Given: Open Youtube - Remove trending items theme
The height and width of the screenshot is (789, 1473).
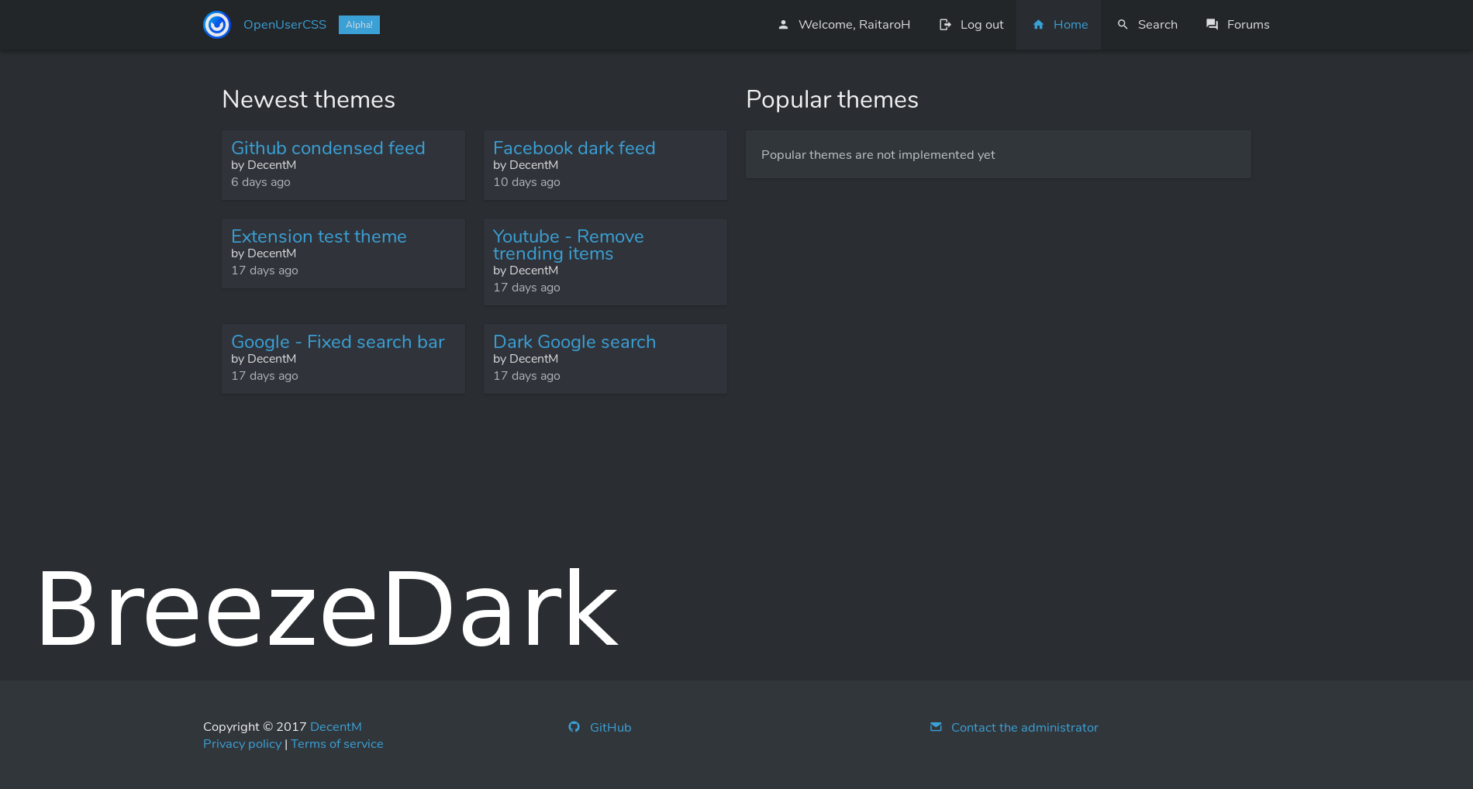Looking at the screenshot, I should coord(568,245).
